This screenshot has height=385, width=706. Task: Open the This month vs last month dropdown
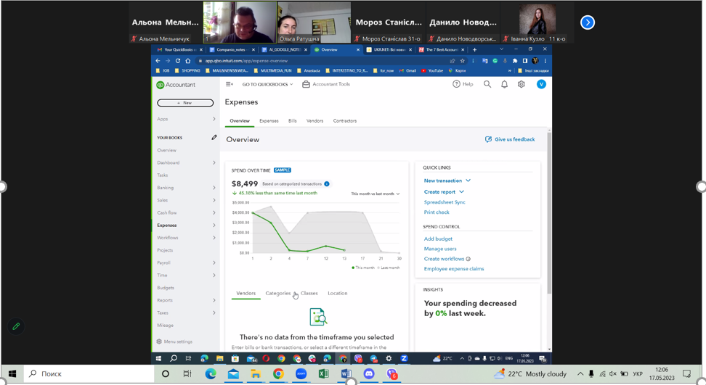[x=376, y=194]
